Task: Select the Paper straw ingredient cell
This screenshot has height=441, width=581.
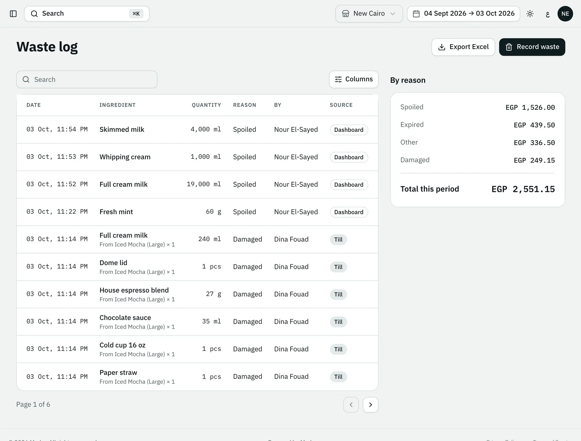Action: (118, 372)
